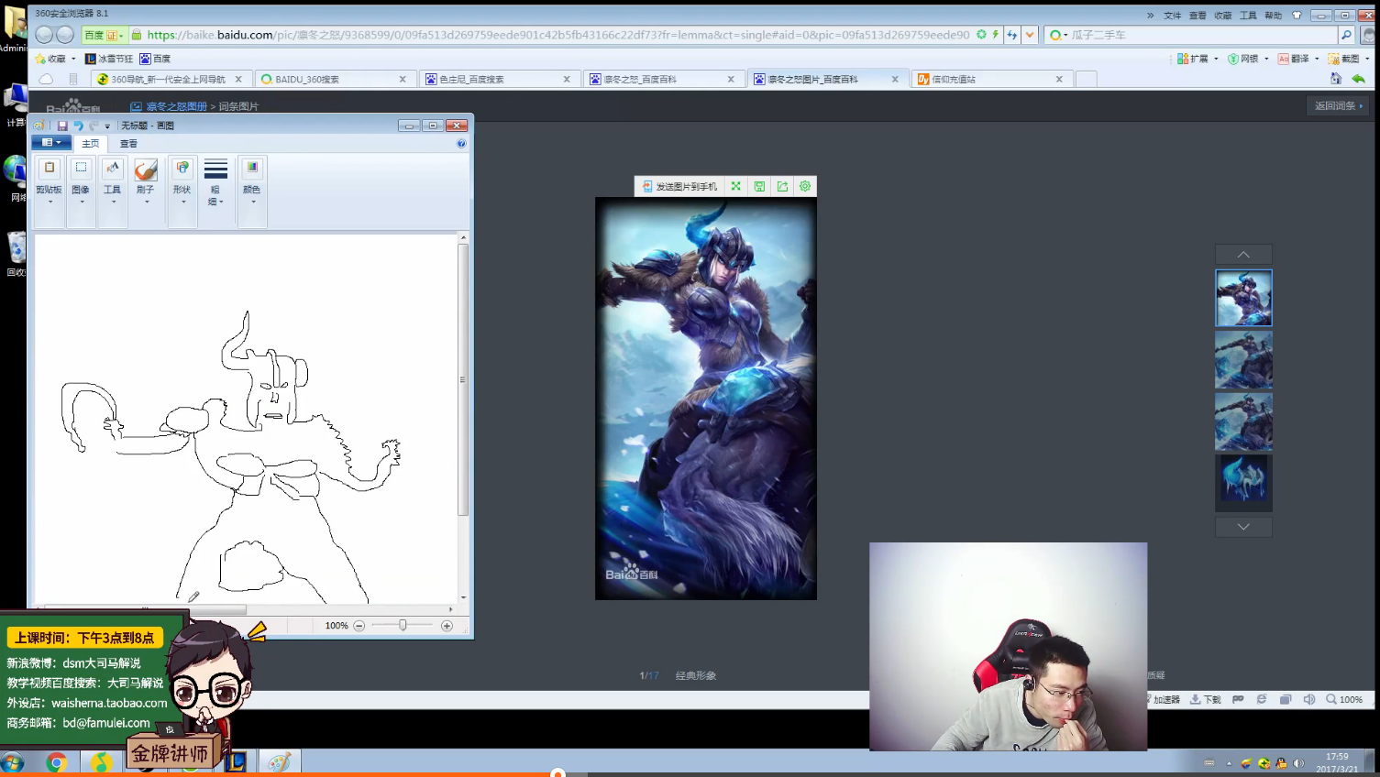Open the 查看 menu in browser menu bar
This screenshot has width=1380, height=777.
(x=1198, y=16)
